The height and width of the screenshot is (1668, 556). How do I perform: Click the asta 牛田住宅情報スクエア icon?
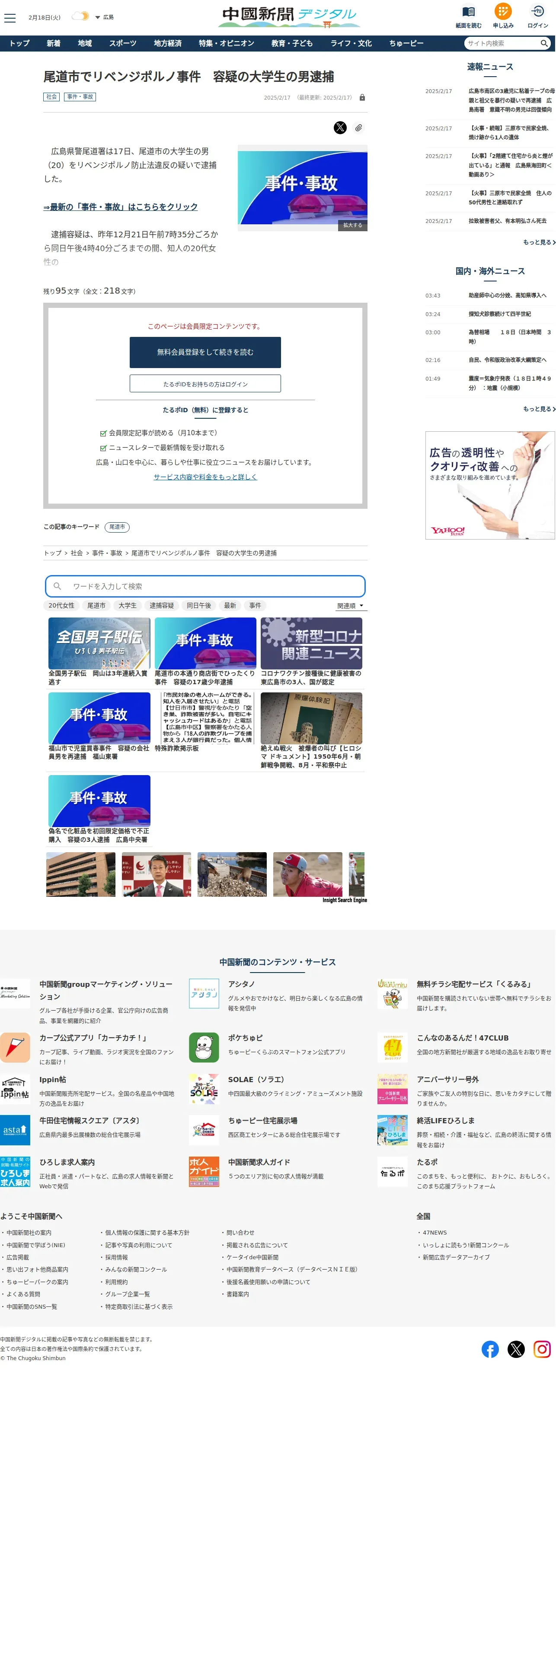tap(15, 1131)
